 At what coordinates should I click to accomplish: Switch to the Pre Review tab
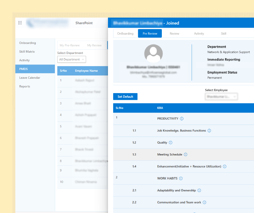[x=150, y=33]
